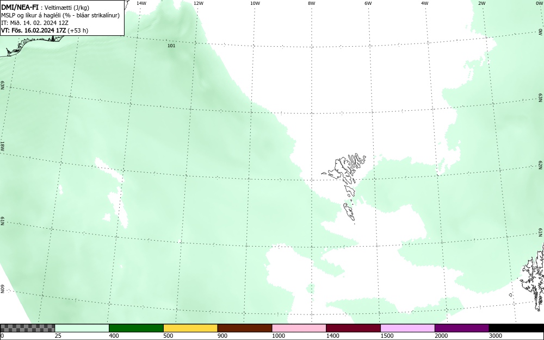This screenshot has width=544, height=340.
Task: Click the legend value '25'
Action: pyautogui.click(x=58, y=336)
